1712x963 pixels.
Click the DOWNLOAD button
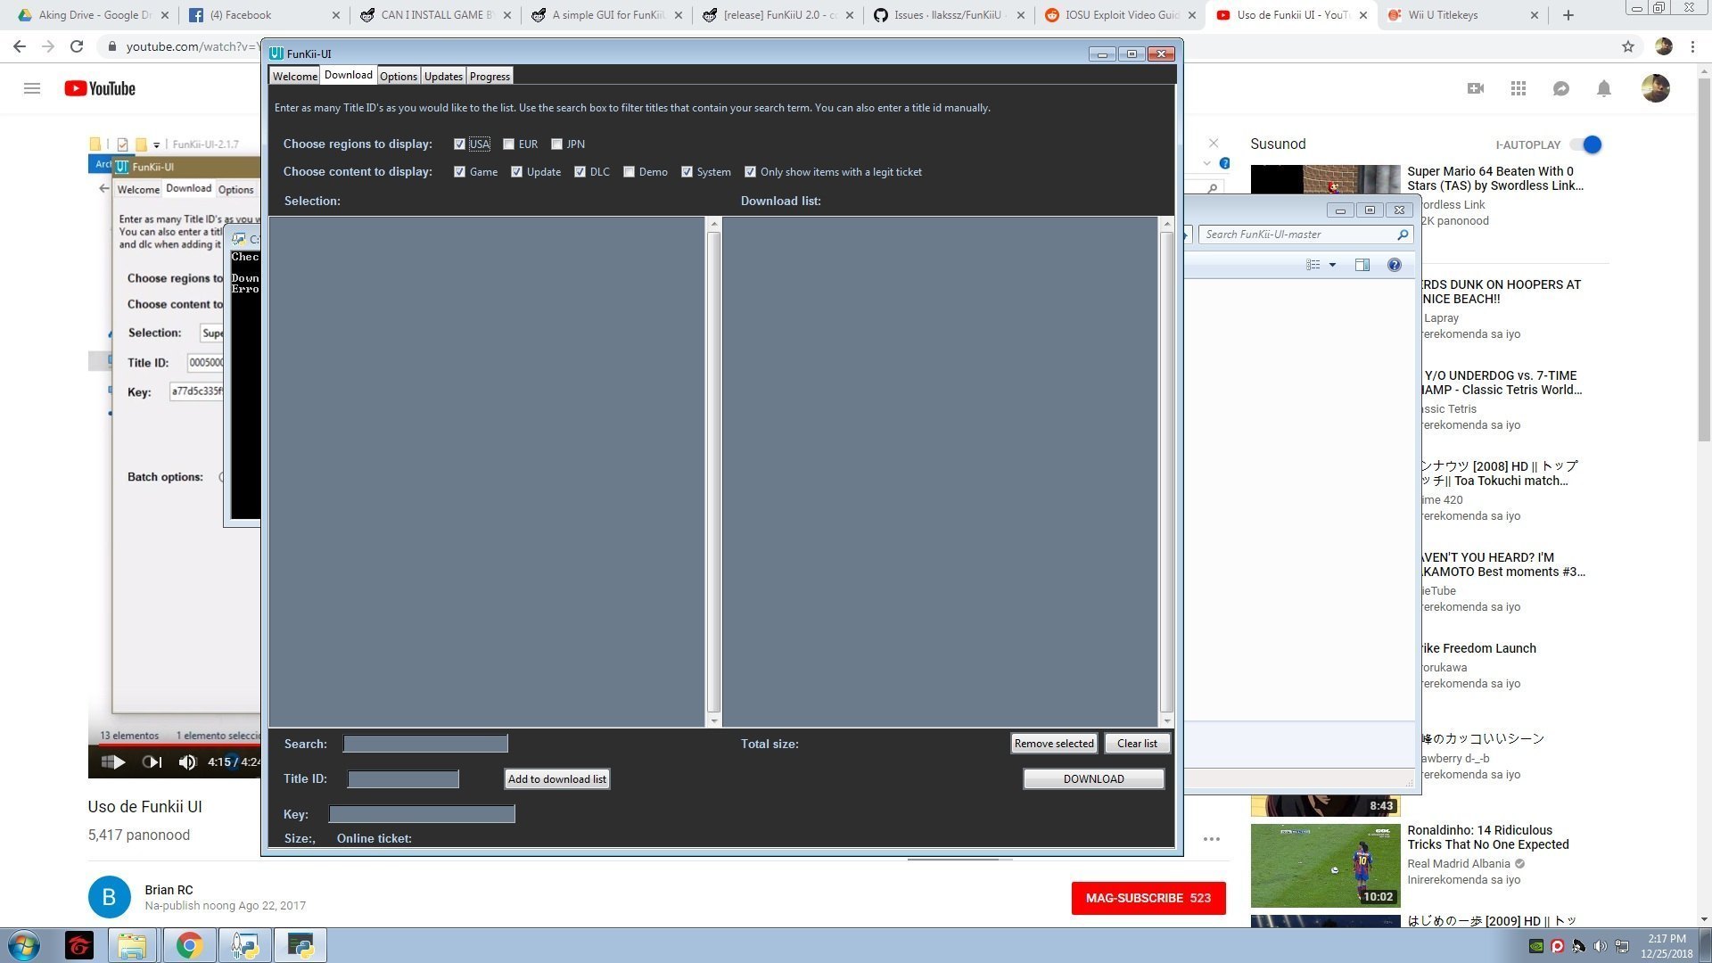point(1093,779)
